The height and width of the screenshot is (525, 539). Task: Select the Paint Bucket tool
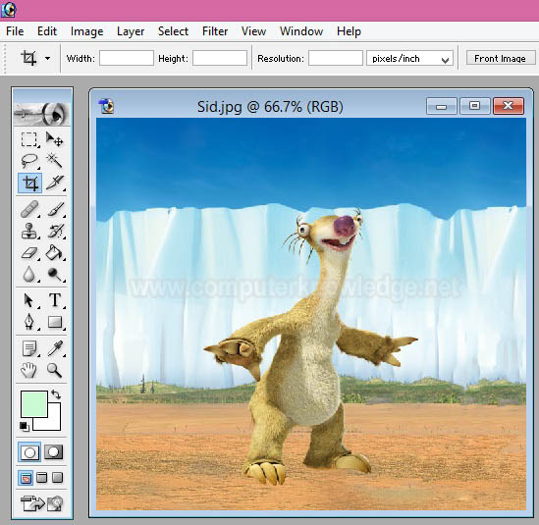point(55,253)
